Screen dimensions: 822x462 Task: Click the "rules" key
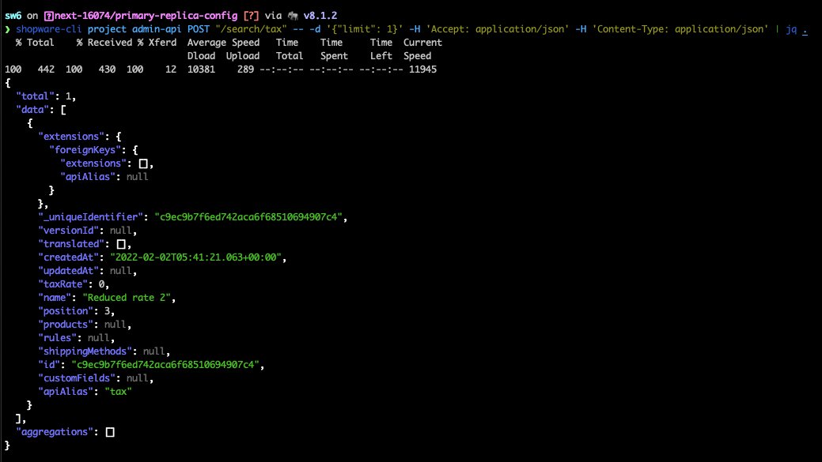click(x=57, y=338)
